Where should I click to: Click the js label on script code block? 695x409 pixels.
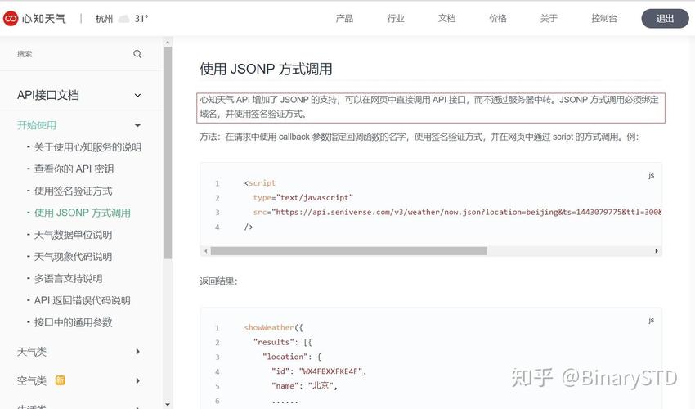[x=651, y=175]
